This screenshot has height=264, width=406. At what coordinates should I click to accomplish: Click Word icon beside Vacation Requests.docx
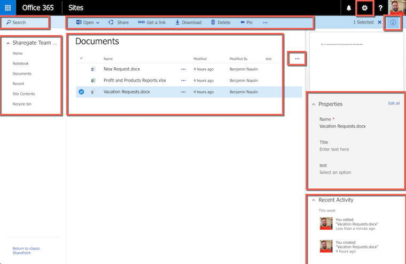click(x=93, y=92)
